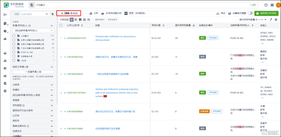Open the cube workspace sidebar icon
Screen dimensions: 281x137
(5, 53)
